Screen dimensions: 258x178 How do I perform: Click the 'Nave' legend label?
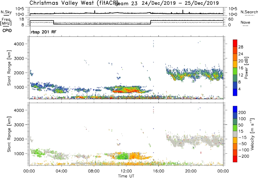pyautogui.click(x=245, y=22)
